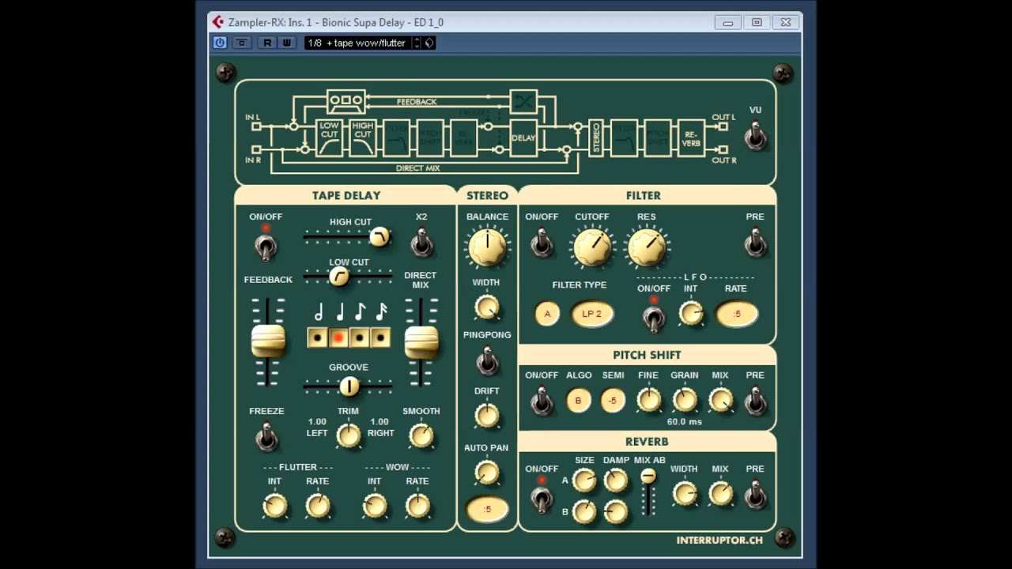Click the DIRECT MIX fader handle
The image size is (1012, 569).
(x=421, y=341)
